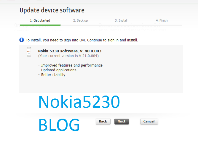Viewport: 198px width, 142px height.
Task: Click the Nokia 5230 software version title
Action: click(x=70, y=51)
